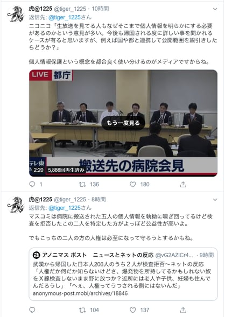This screenshot has height=317, width=225.
Task: Open the second tweet's chevron menu
Action: pos(215,200)
